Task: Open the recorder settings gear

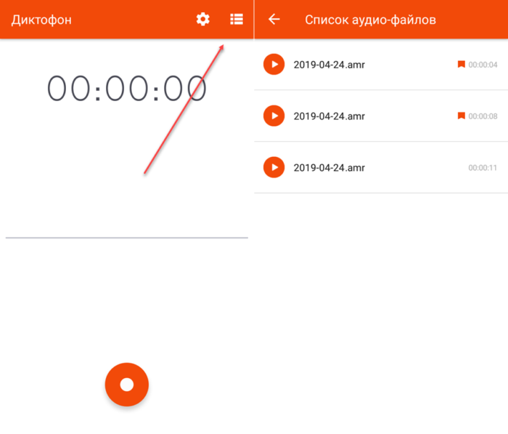Action: [202, 20]
